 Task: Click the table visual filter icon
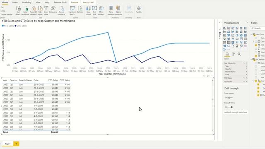(204, 76)
